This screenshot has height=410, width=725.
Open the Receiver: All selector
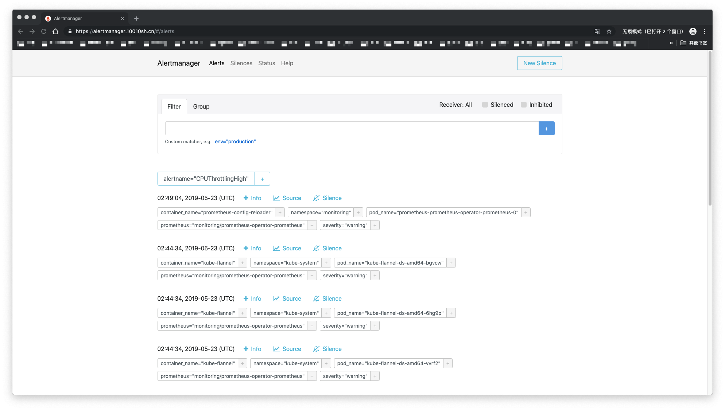click(x=455, y=105)
